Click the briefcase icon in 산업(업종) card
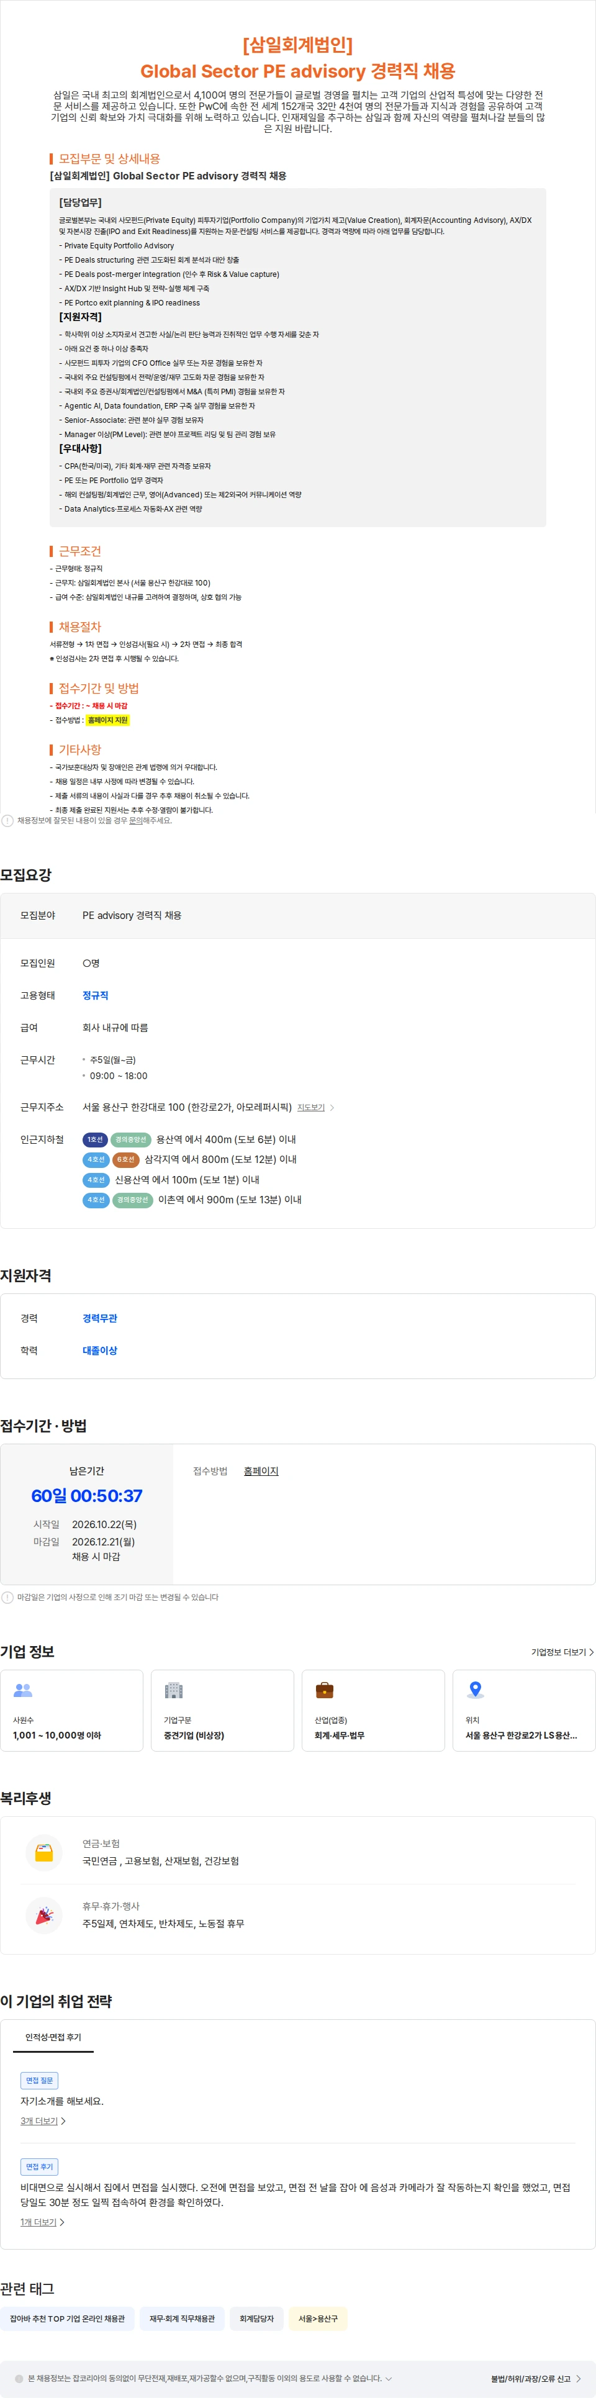This screenshot has width=596, height=2398. [324, 1690]
